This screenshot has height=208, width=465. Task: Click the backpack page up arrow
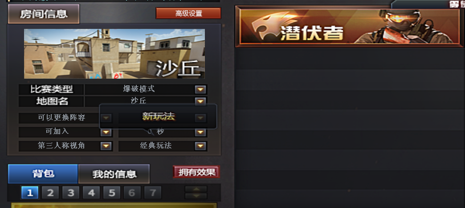(x=196, y=189)
